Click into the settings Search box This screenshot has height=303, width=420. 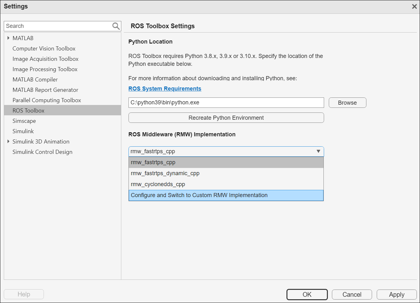(58, 26)
